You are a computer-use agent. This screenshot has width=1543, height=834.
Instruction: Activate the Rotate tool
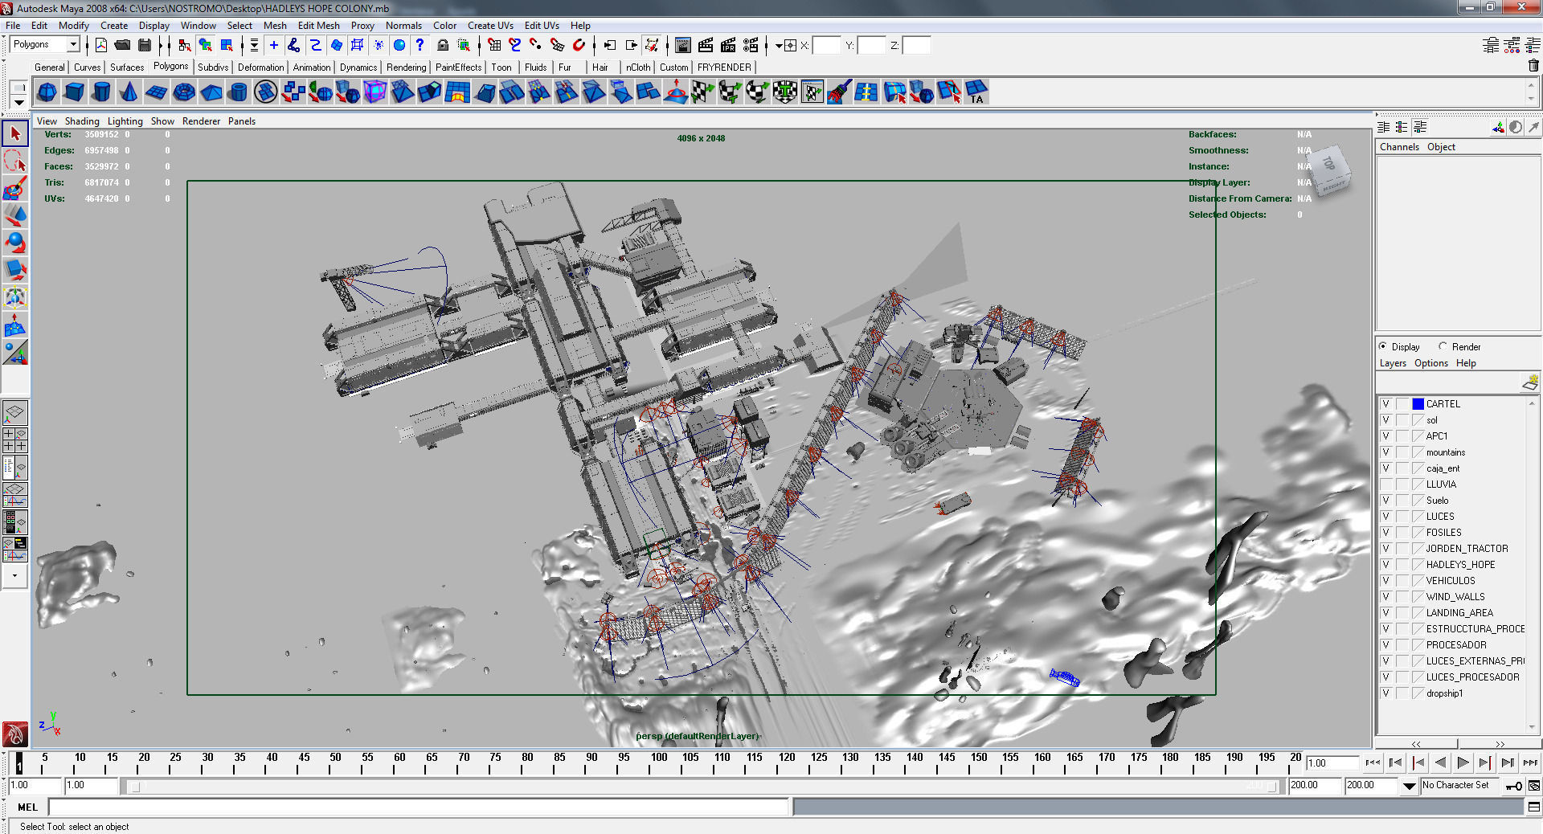click(x=15, y=243)
